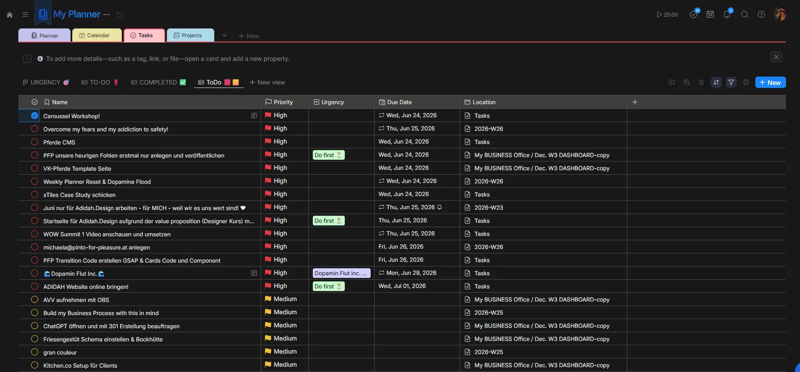Screen dimensions: 800x372
Task: Open the tasks checkmark icon with badge 12
Action: tap(694, 14)
